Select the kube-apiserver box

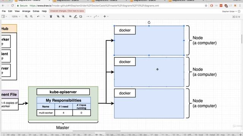pos(63,92)
